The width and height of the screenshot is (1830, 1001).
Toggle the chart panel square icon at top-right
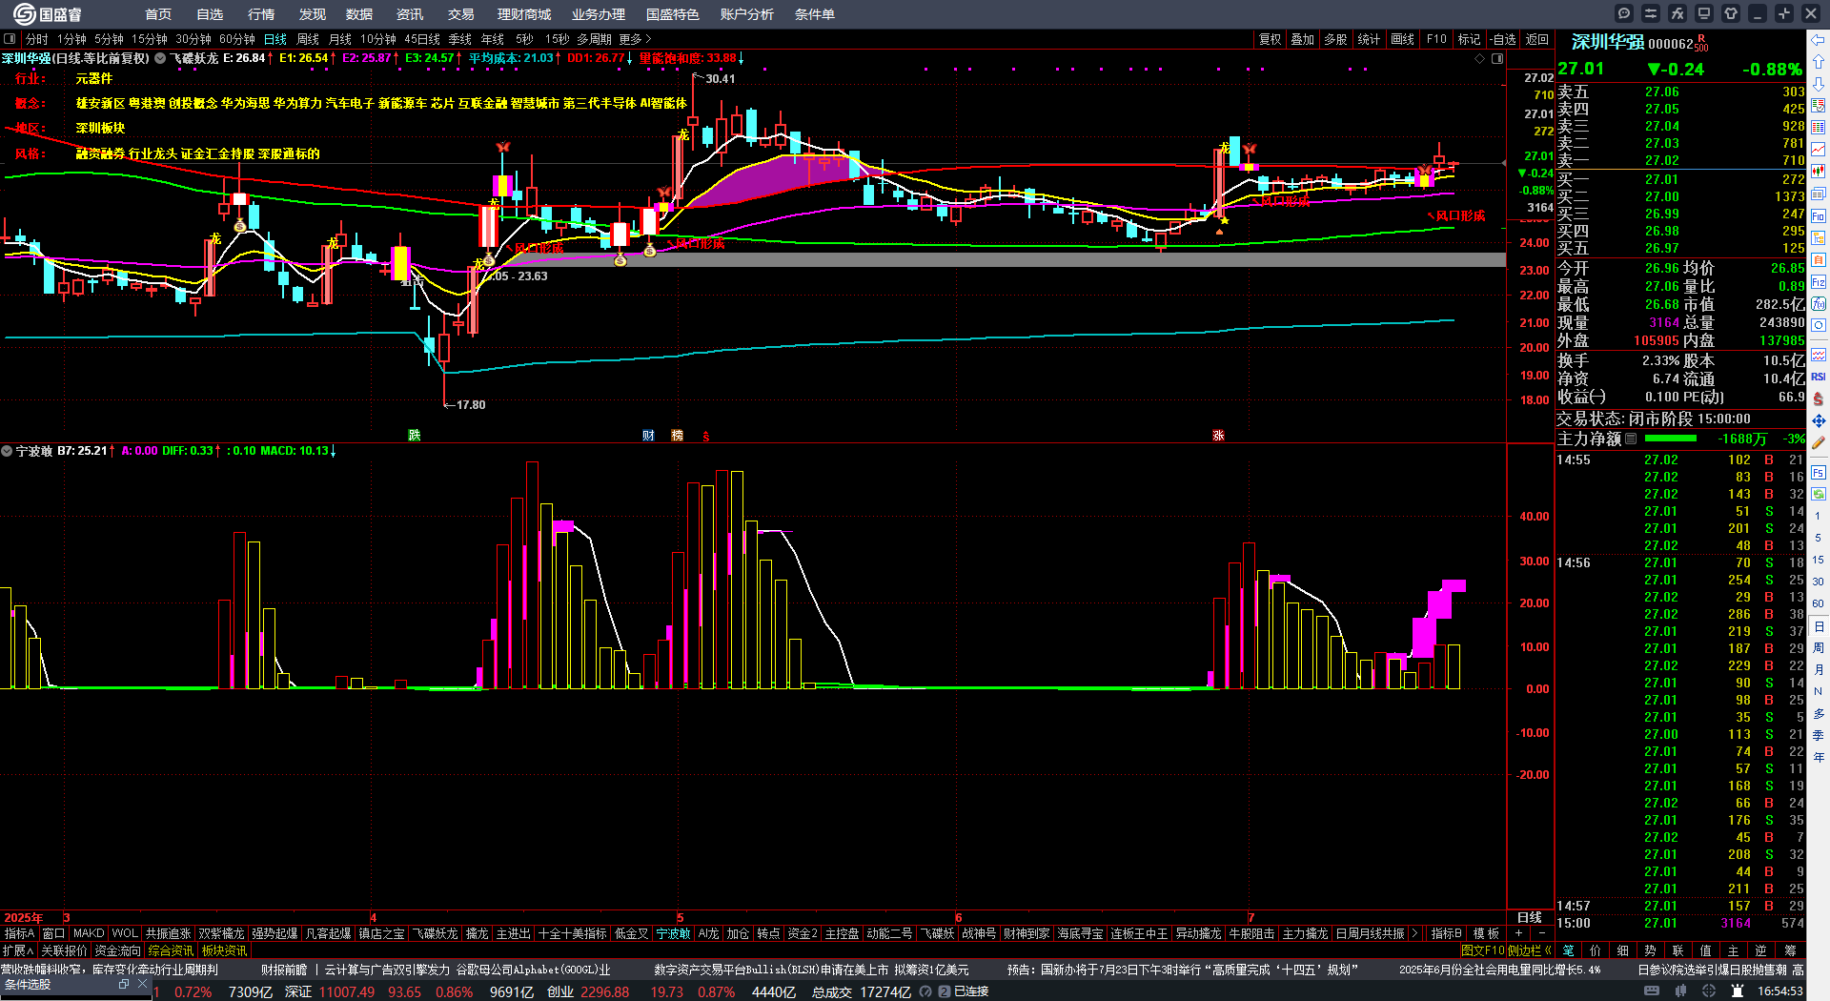coord(1497,59)
